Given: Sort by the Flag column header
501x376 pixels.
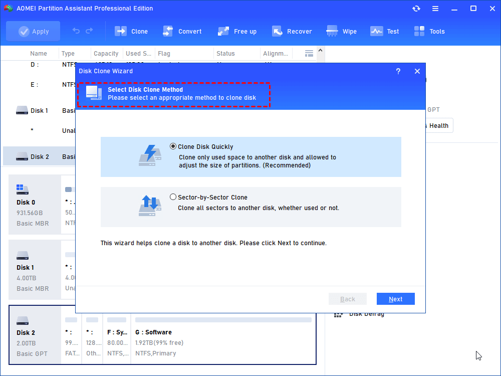Looking at the screenshot, I should click(x=164, y=54).
